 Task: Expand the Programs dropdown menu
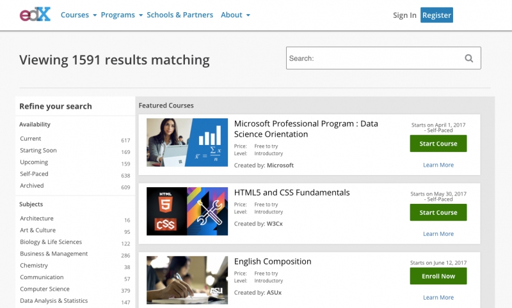pyautogui.click(x=121, y=15)
